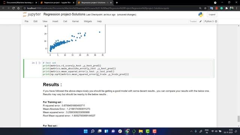Open the blue translate extension icon
The width and height of the screenshot is (240, 135).
[x=211, y=8]
